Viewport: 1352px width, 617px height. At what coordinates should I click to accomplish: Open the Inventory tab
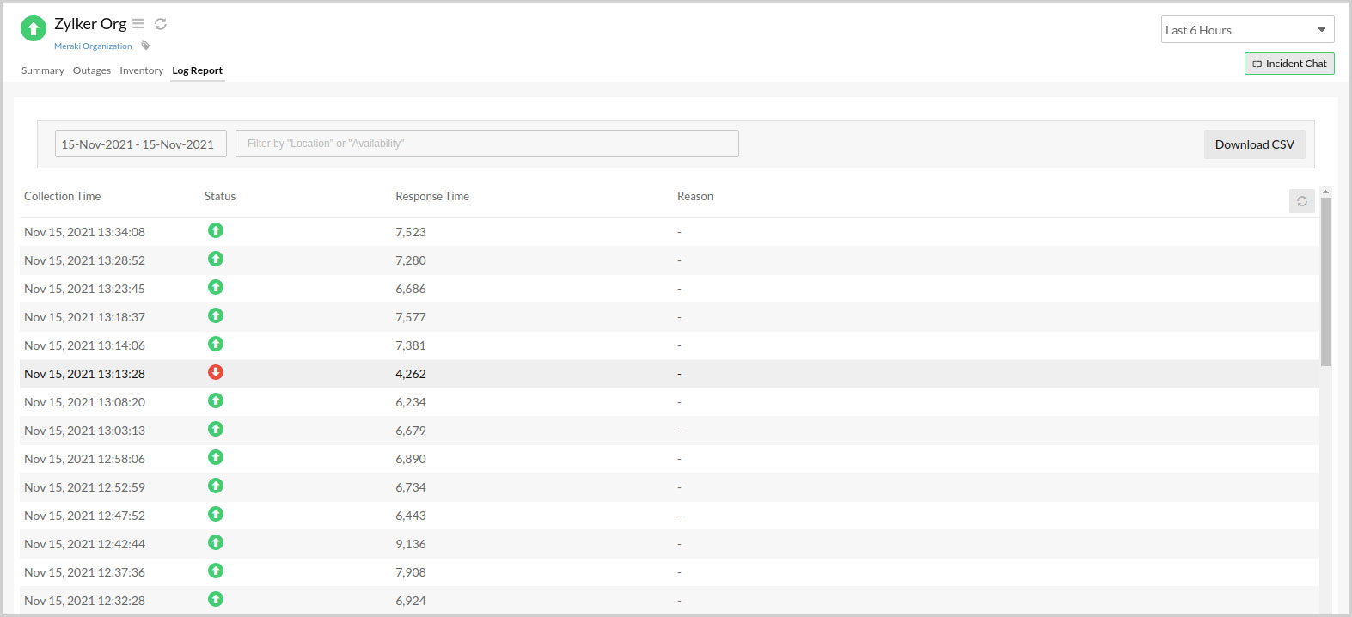pyautogui.click(x=141, y=70)
